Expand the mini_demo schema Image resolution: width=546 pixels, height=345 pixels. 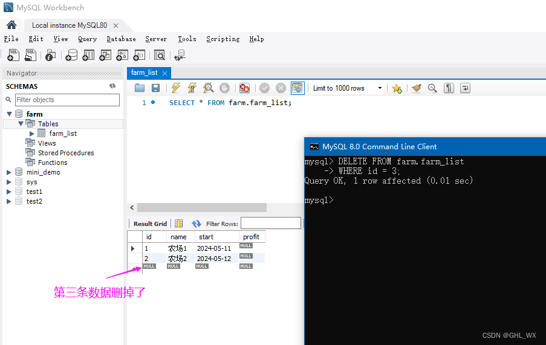(x=9, y=172)
